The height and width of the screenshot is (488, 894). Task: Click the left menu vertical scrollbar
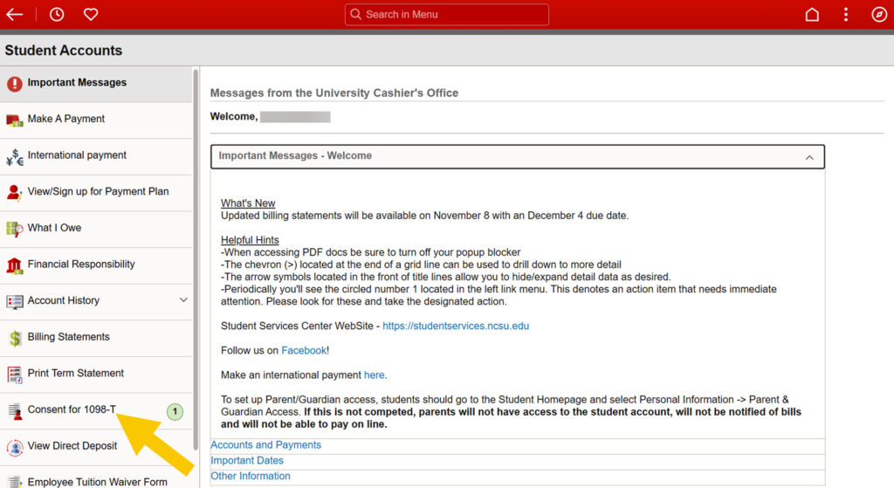click(196, 259)
